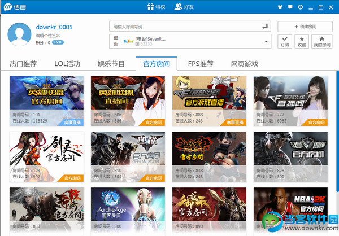The width and height of the screenshot is (339, 236).
Task: Open the 订阅 subscriptions button
Action: 285,41
